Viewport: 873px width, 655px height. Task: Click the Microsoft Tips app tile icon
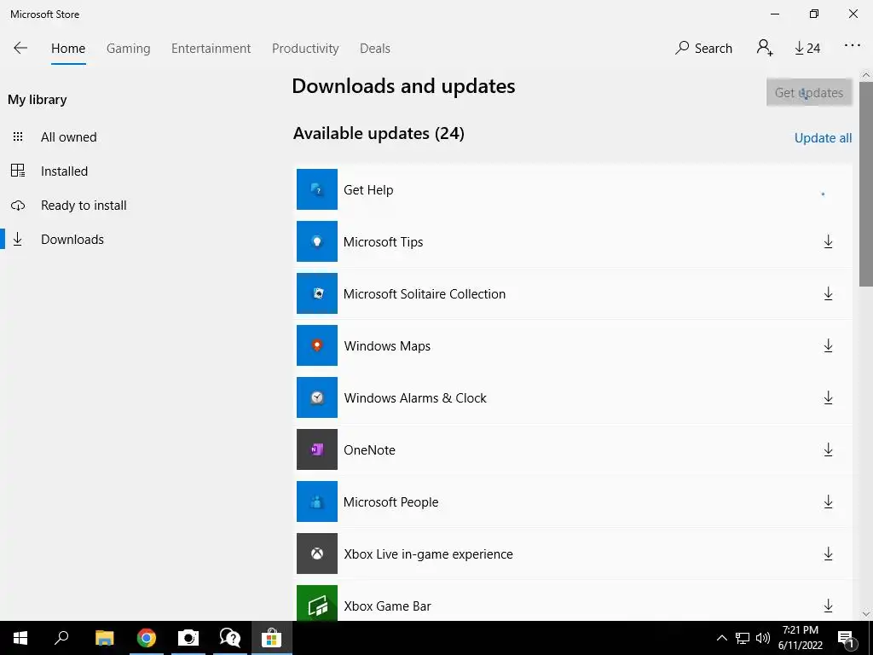click(x=317, y=241)
